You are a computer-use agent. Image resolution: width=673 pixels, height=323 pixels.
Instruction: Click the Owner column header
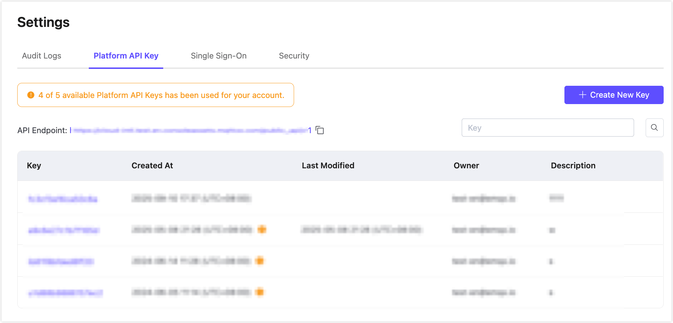[x=466, y=166]
